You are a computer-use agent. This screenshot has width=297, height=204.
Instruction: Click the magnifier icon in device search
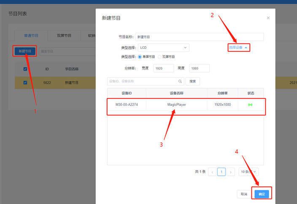click(x=180, y=81)
